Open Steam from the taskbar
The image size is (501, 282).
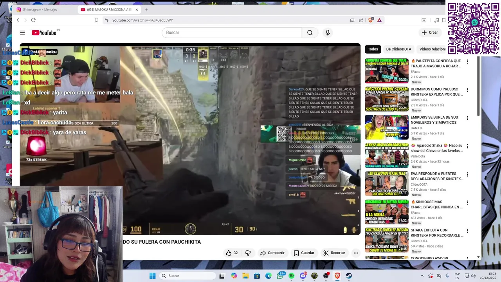(349, 276)
